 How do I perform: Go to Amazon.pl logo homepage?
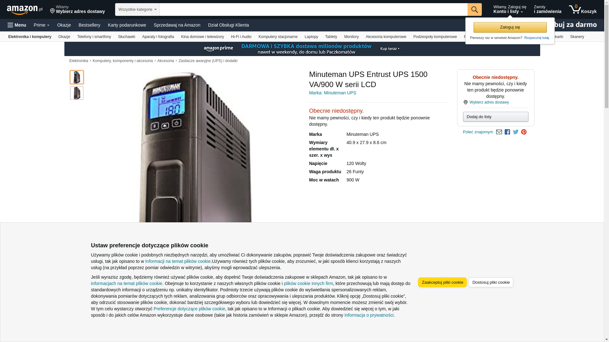click(x=25, y=10)
